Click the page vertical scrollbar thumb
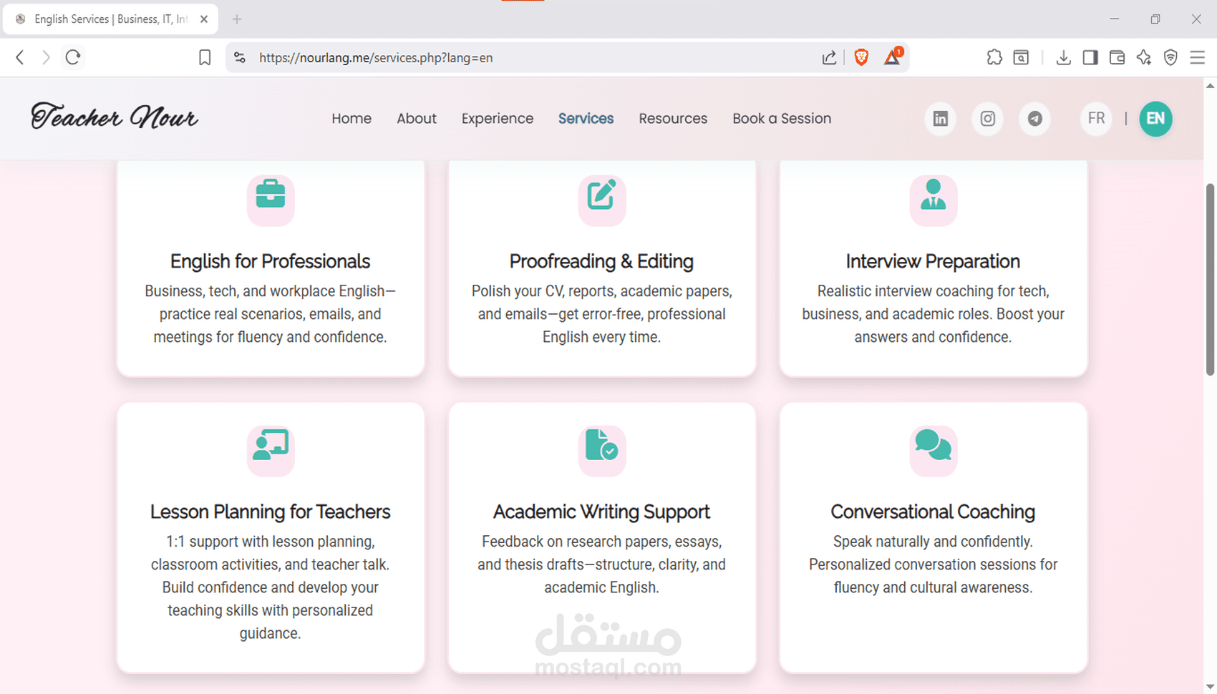Screen dimensions: 1217x694 [1210, 279]
